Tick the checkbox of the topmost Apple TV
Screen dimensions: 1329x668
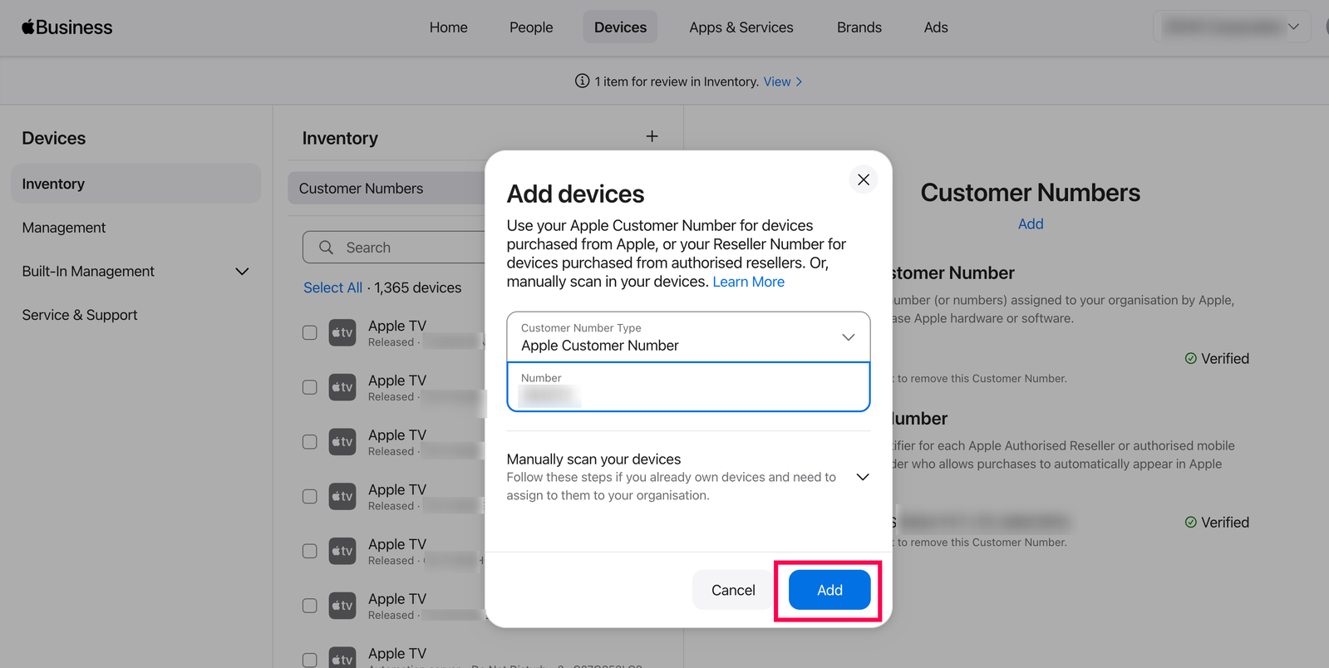(310, 332)
